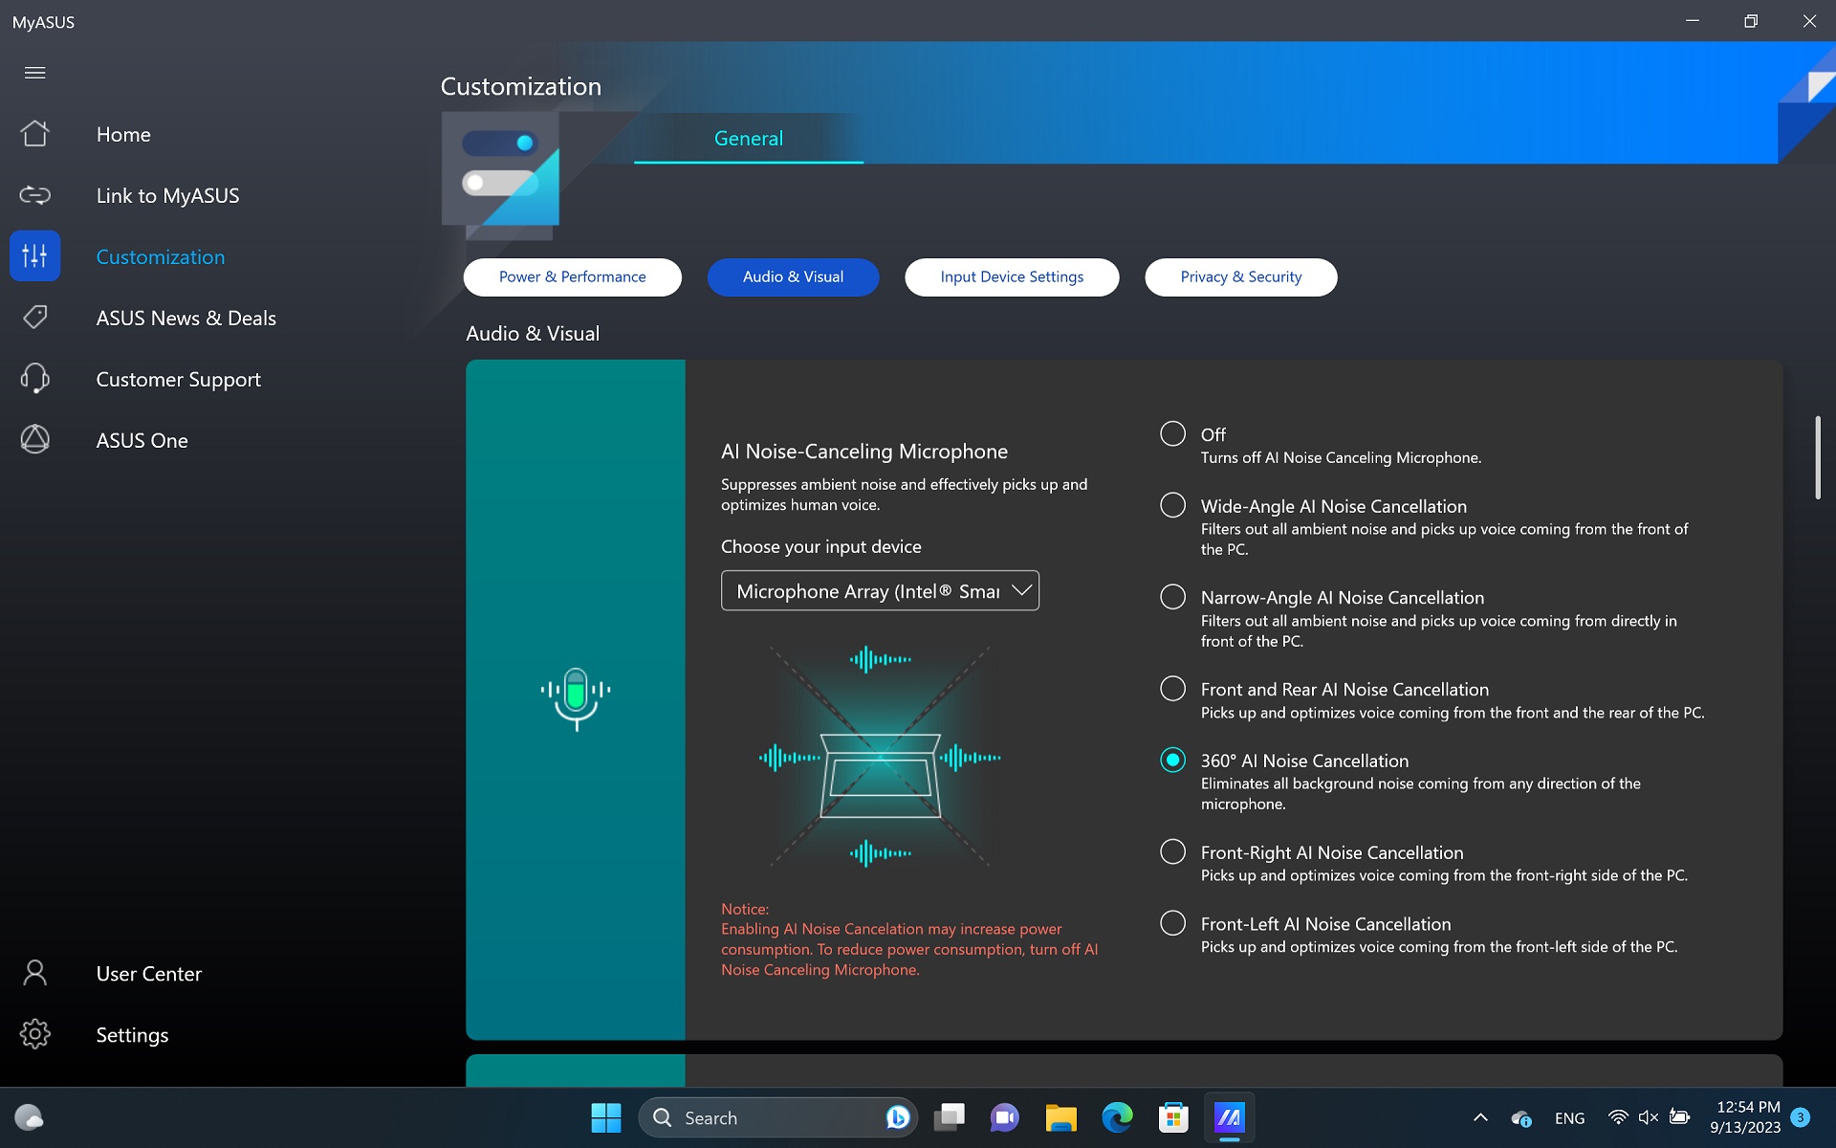Image resolution: width=1836 pixels, height=1148 pixels.
Task: Click the taskbar Search box
Action: pos(777,1117)
